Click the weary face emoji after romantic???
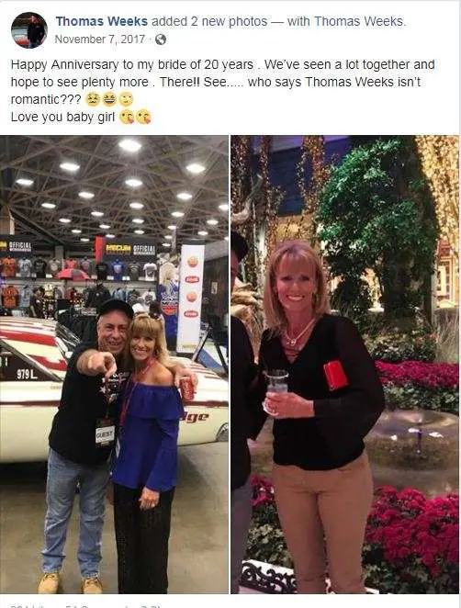Screen dimensions: 461x608 click(x=92, y=100)
